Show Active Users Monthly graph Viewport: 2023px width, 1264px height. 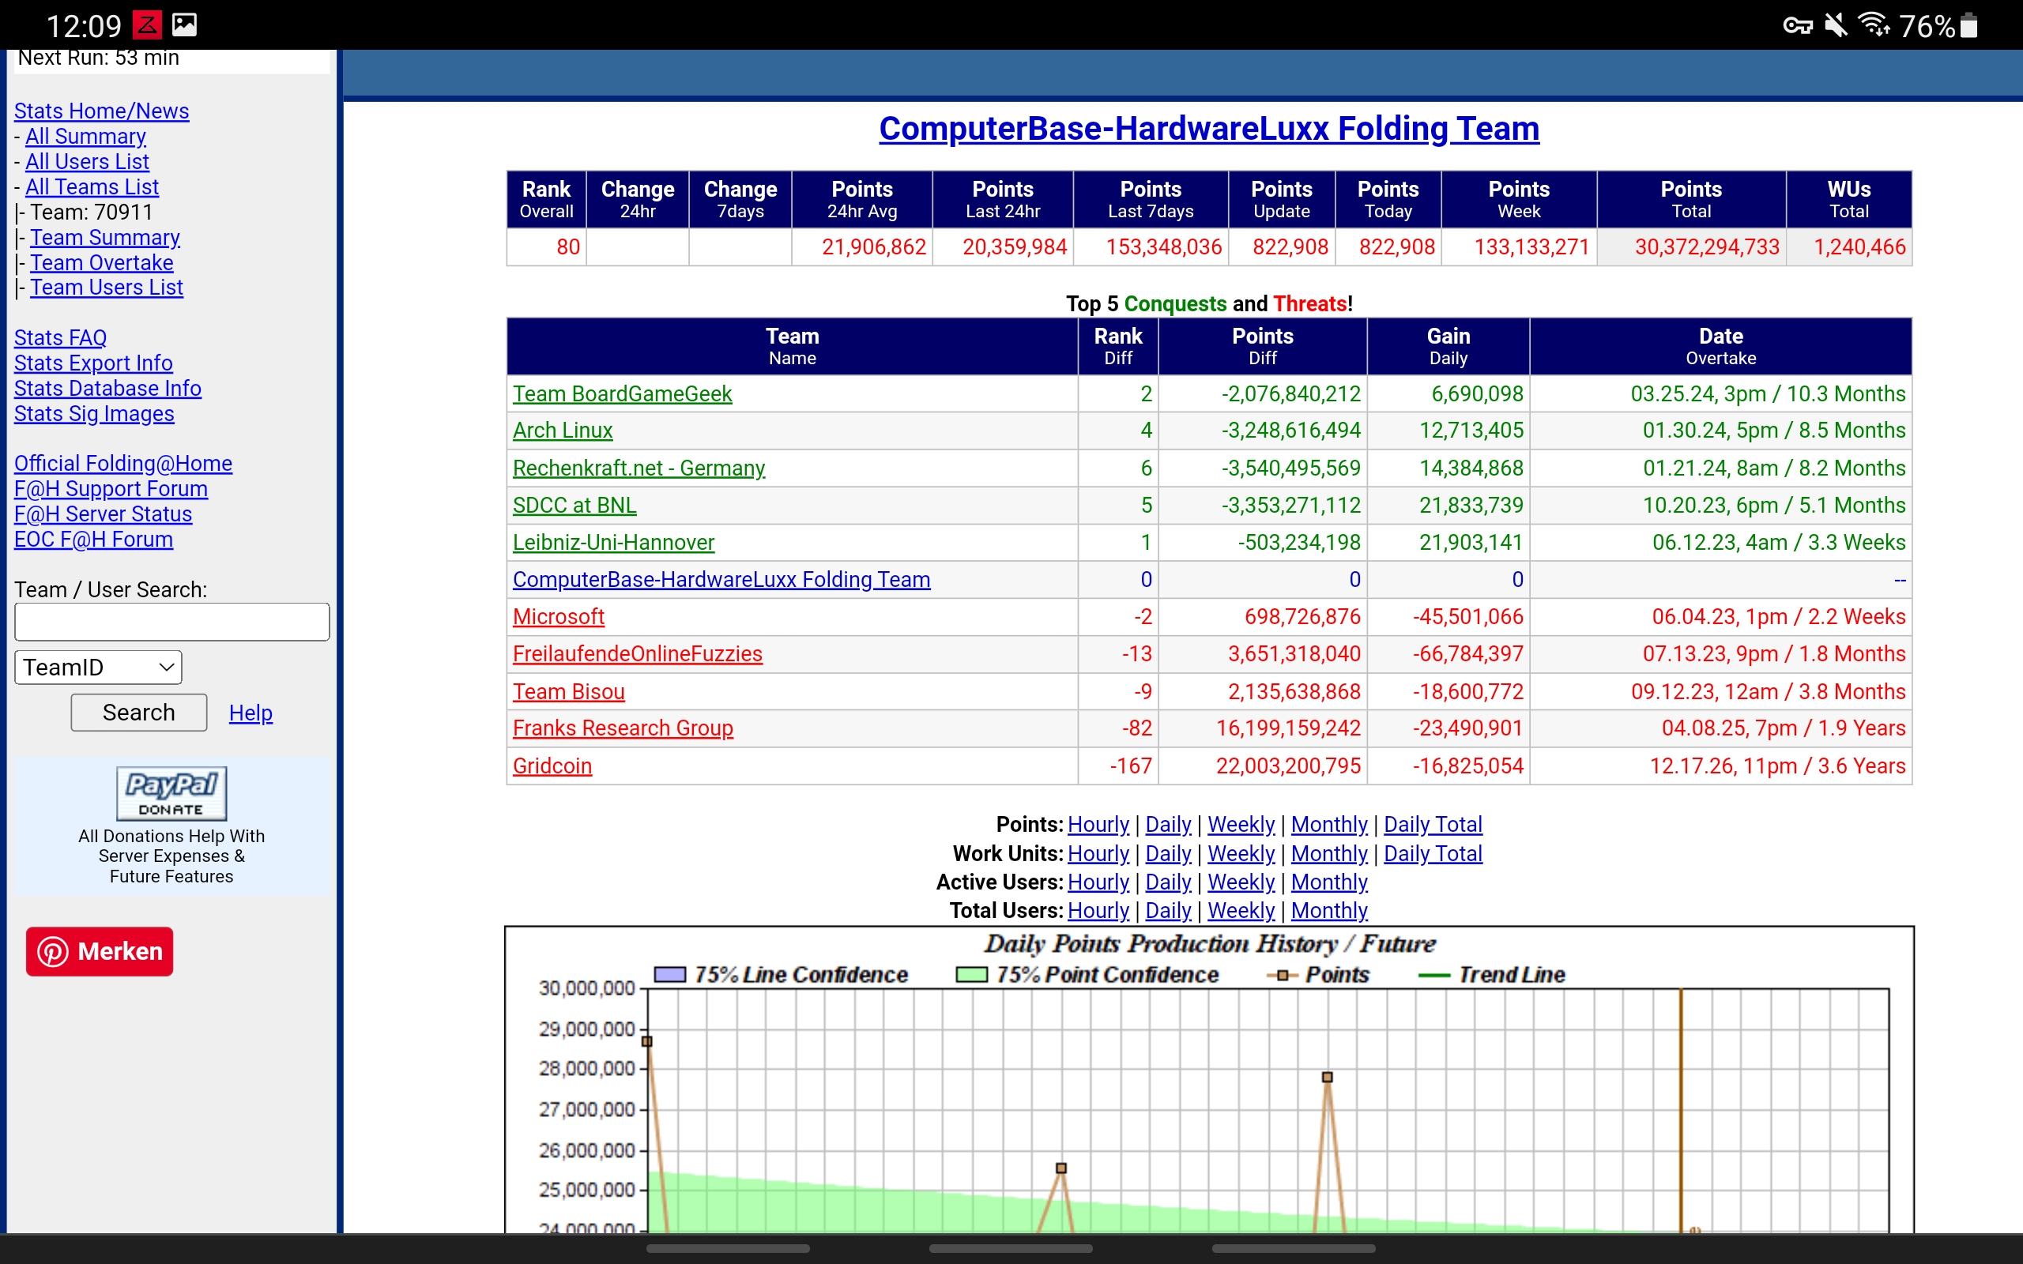[x=1329, y=882]
